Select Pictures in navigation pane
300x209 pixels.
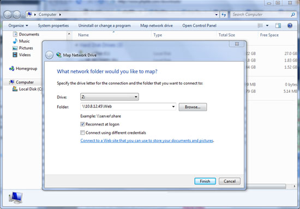pyautogui.click(x=26, y=48)
